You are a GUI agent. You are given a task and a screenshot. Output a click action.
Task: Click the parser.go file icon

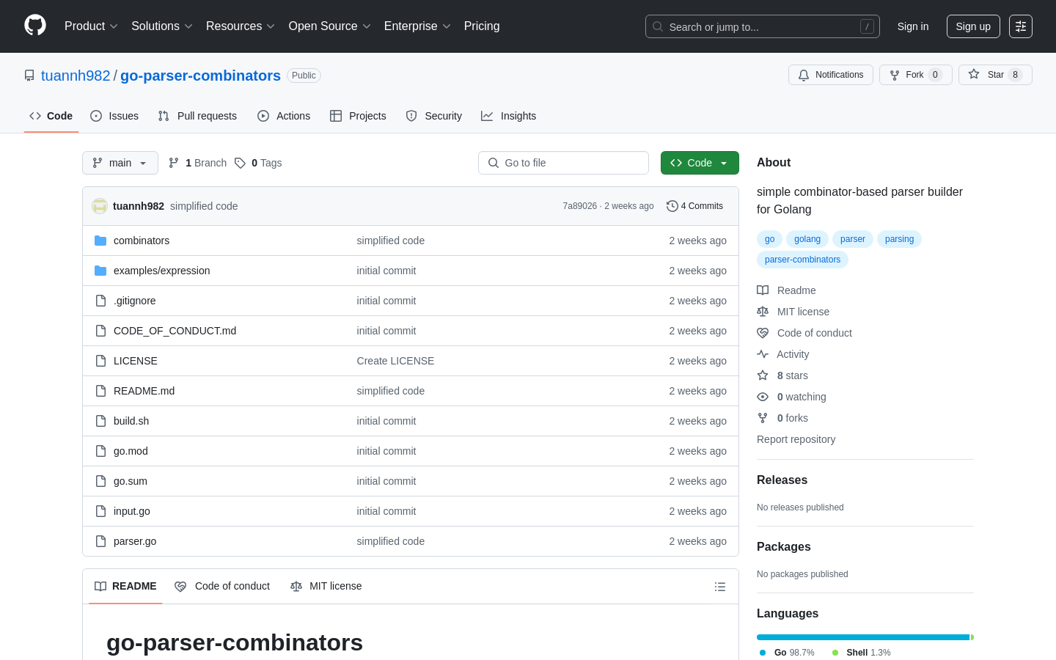(100, 541)
